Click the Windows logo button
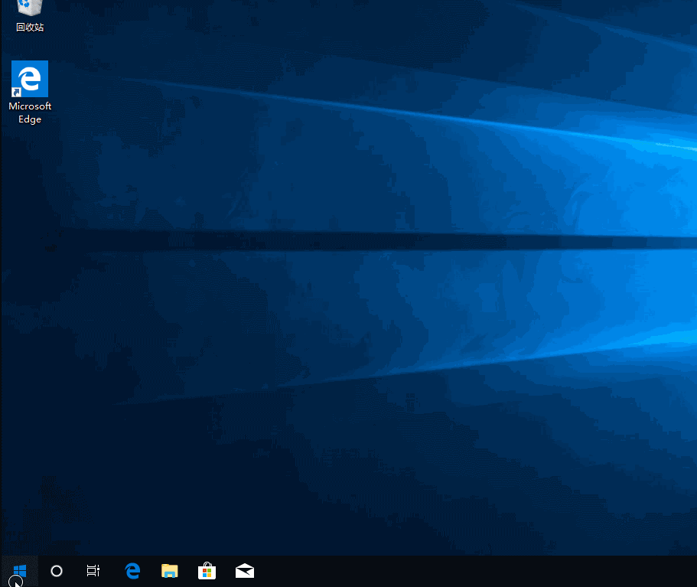 click(18, 570)
